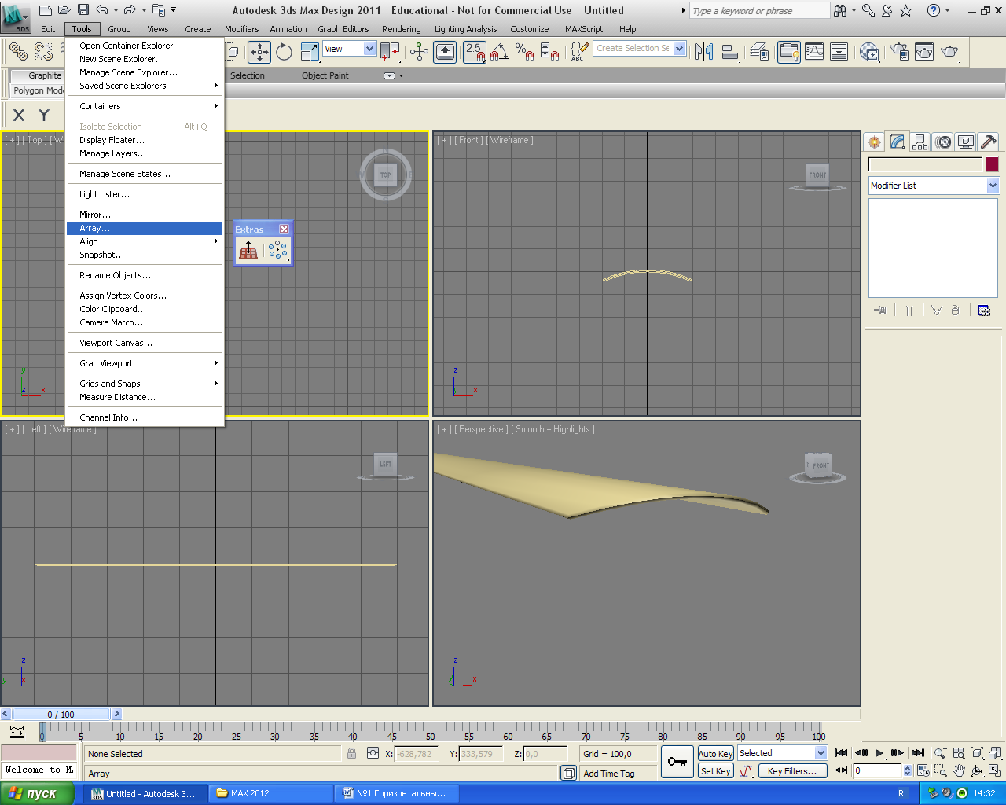Open the Schematic View icon
The width and height of the screenshot is (1006, 805).
(x=839, y=52)
